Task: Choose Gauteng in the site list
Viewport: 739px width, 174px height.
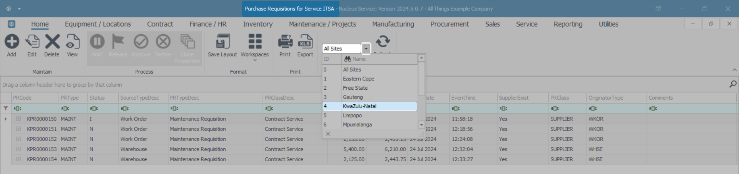Action: pyautogui.click(x=353, y=97)
